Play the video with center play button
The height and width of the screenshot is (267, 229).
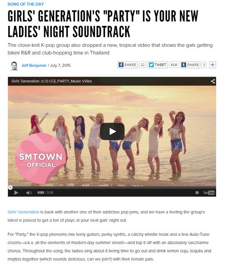pyautogui.click(x=112, y=131)
